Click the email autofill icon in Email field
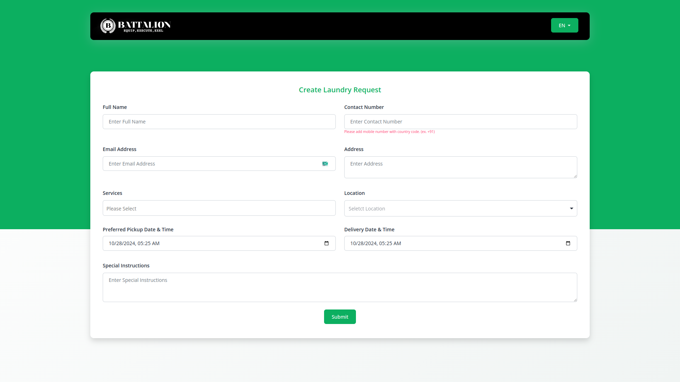 (325, 164)
